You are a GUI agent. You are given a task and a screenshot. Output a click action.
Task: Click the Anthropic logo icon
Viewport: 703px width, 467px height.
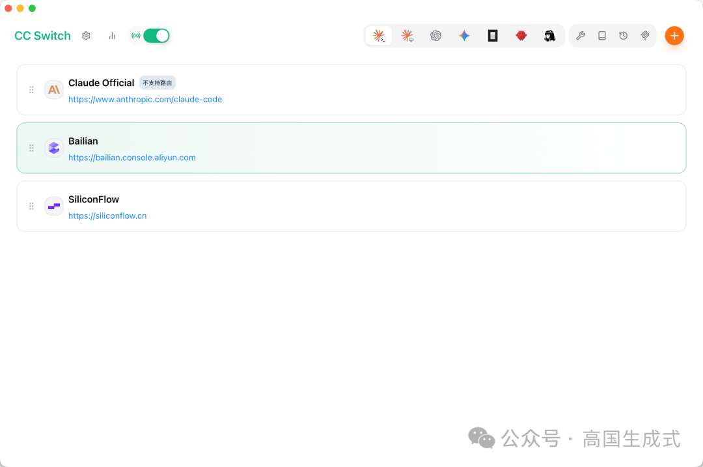[54, 90]
